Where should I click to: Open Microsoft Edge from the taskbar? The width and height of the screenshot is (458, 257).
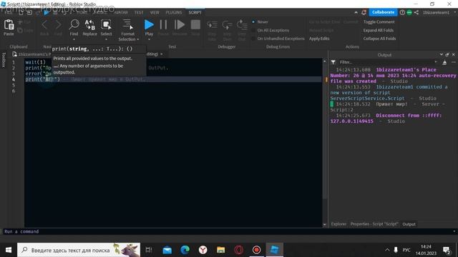[x=185, y=250]
